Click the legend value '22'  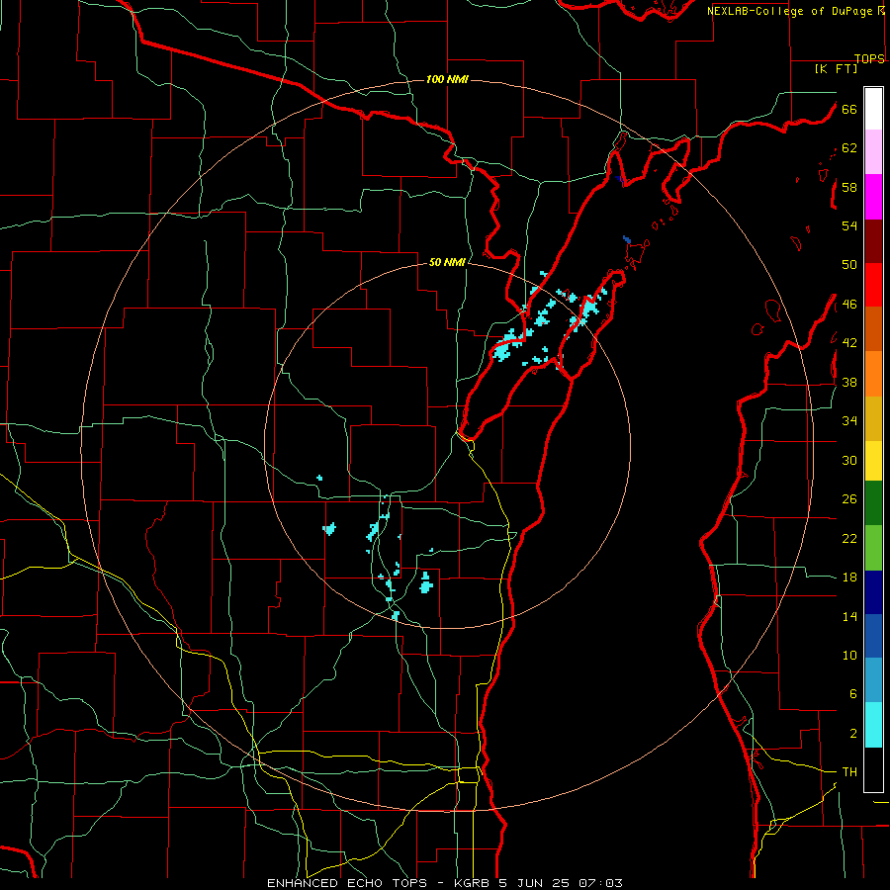849,538
